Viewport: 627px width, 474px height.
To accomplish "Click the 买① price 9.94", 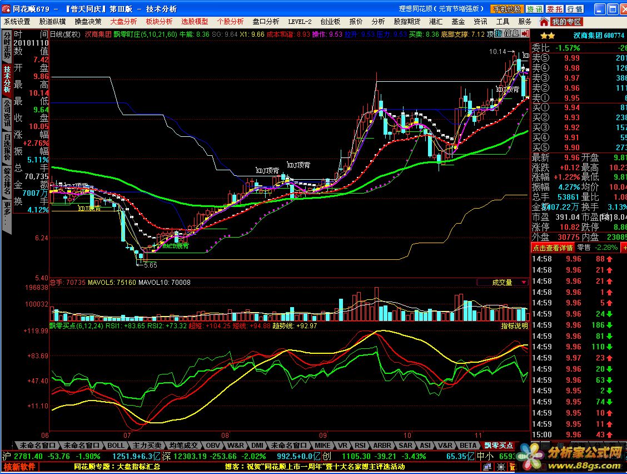I will pyautogui.click(x=572, y=107).
